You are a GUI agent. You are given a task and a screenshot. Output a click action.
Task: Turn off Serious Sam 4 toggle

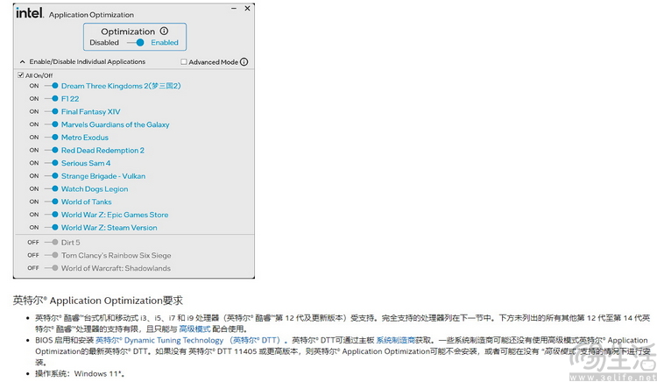[x=52, y=163]
